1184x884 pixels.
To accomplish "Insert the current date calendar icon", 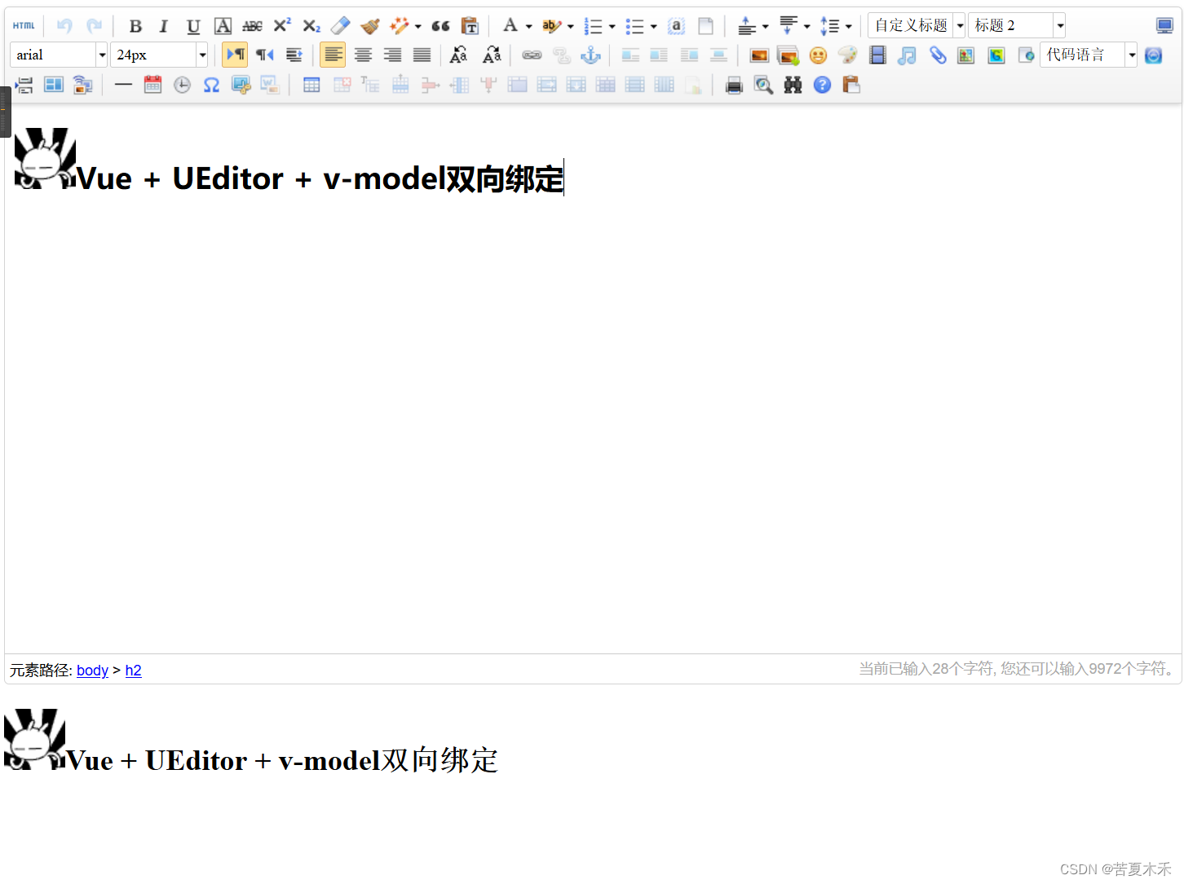I will 152,85.
